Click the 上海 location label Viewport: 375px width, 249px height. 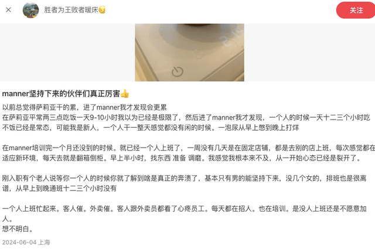coord(45,243)
